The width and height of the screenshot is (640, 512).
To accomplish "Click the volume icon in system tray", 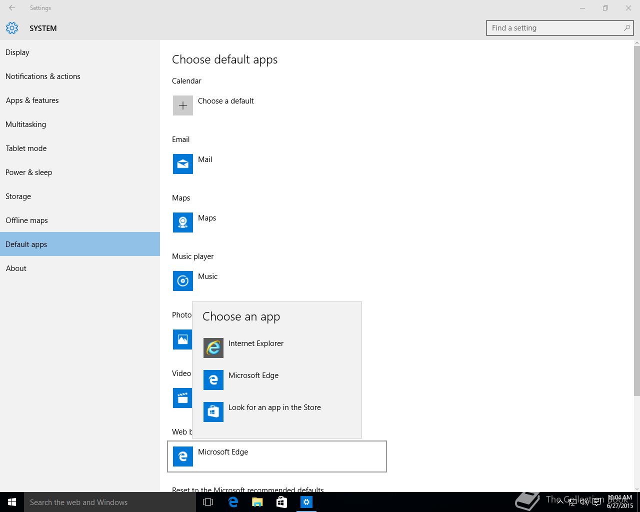I will (584, 502).
